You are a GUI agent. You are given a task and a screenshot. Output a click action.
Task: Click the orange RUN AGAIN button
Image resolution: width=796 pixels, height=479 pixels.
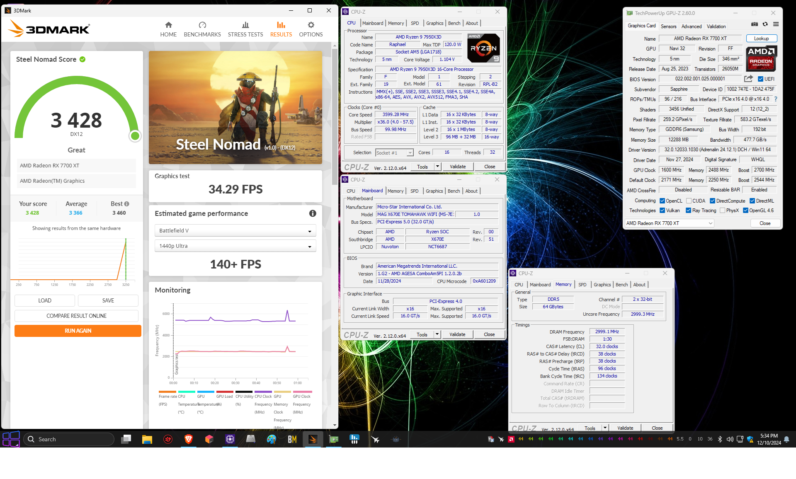(x=78, y=331)
